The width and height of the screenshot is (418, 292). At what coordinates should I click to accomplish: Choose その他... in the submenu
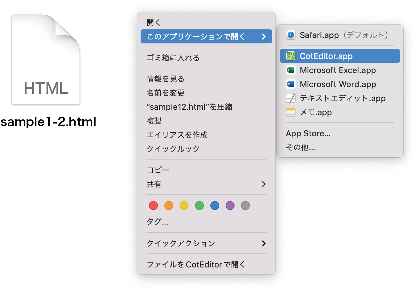tap(340, 147)
